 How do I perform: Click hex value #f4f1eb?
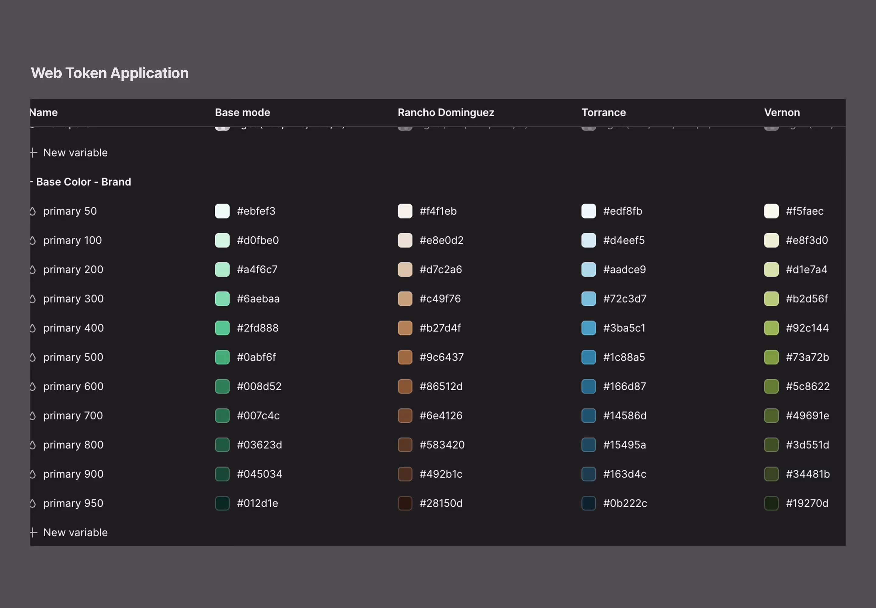pos(438,211)
